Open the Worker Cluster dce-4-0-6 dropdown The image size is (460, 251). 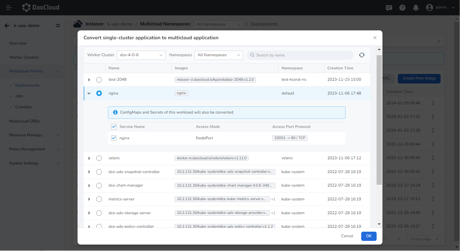point(141,55)
